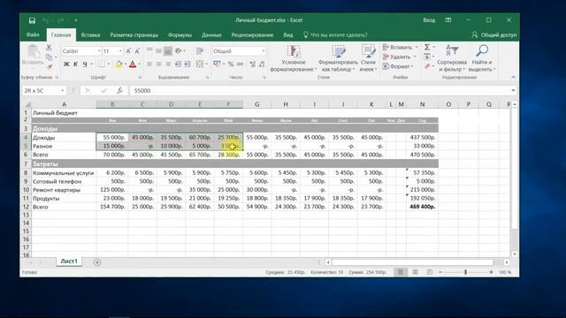Click the Copy icon in clipboard group
The width and height of the screenshot is (566, 318).
49,57
